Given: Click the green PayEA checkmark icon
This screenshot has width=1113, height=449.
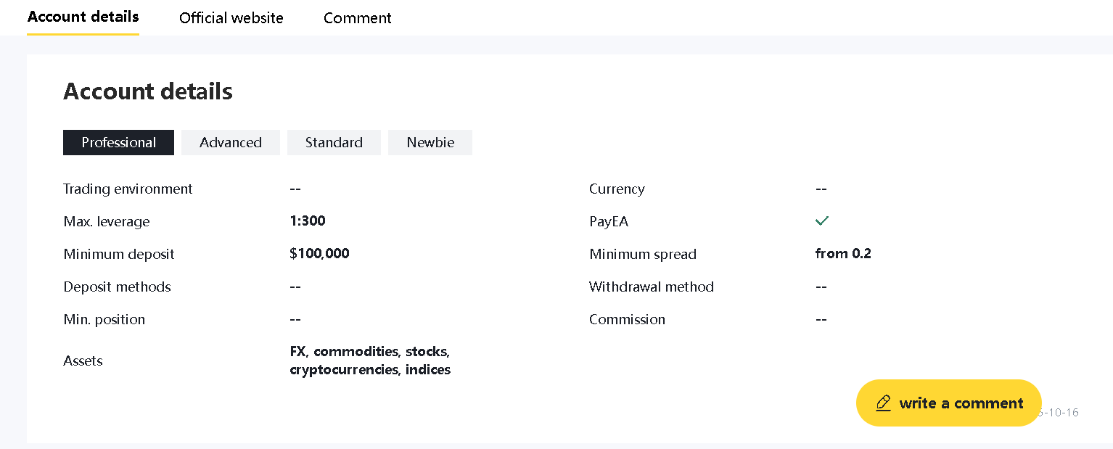Looking at the screenshot, I should click(x=821, y=221).
